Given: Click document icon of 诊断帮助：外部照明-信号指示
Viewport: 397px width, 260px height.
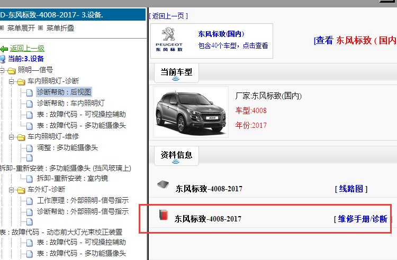Looking at the screenshot, I should [30, 212].
